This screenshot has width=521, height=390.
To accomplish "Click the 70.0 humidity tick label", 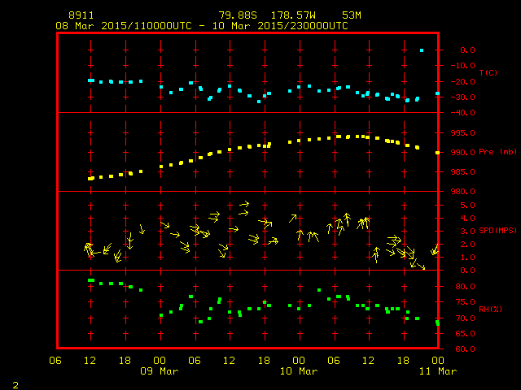I will tap(465, 318).
